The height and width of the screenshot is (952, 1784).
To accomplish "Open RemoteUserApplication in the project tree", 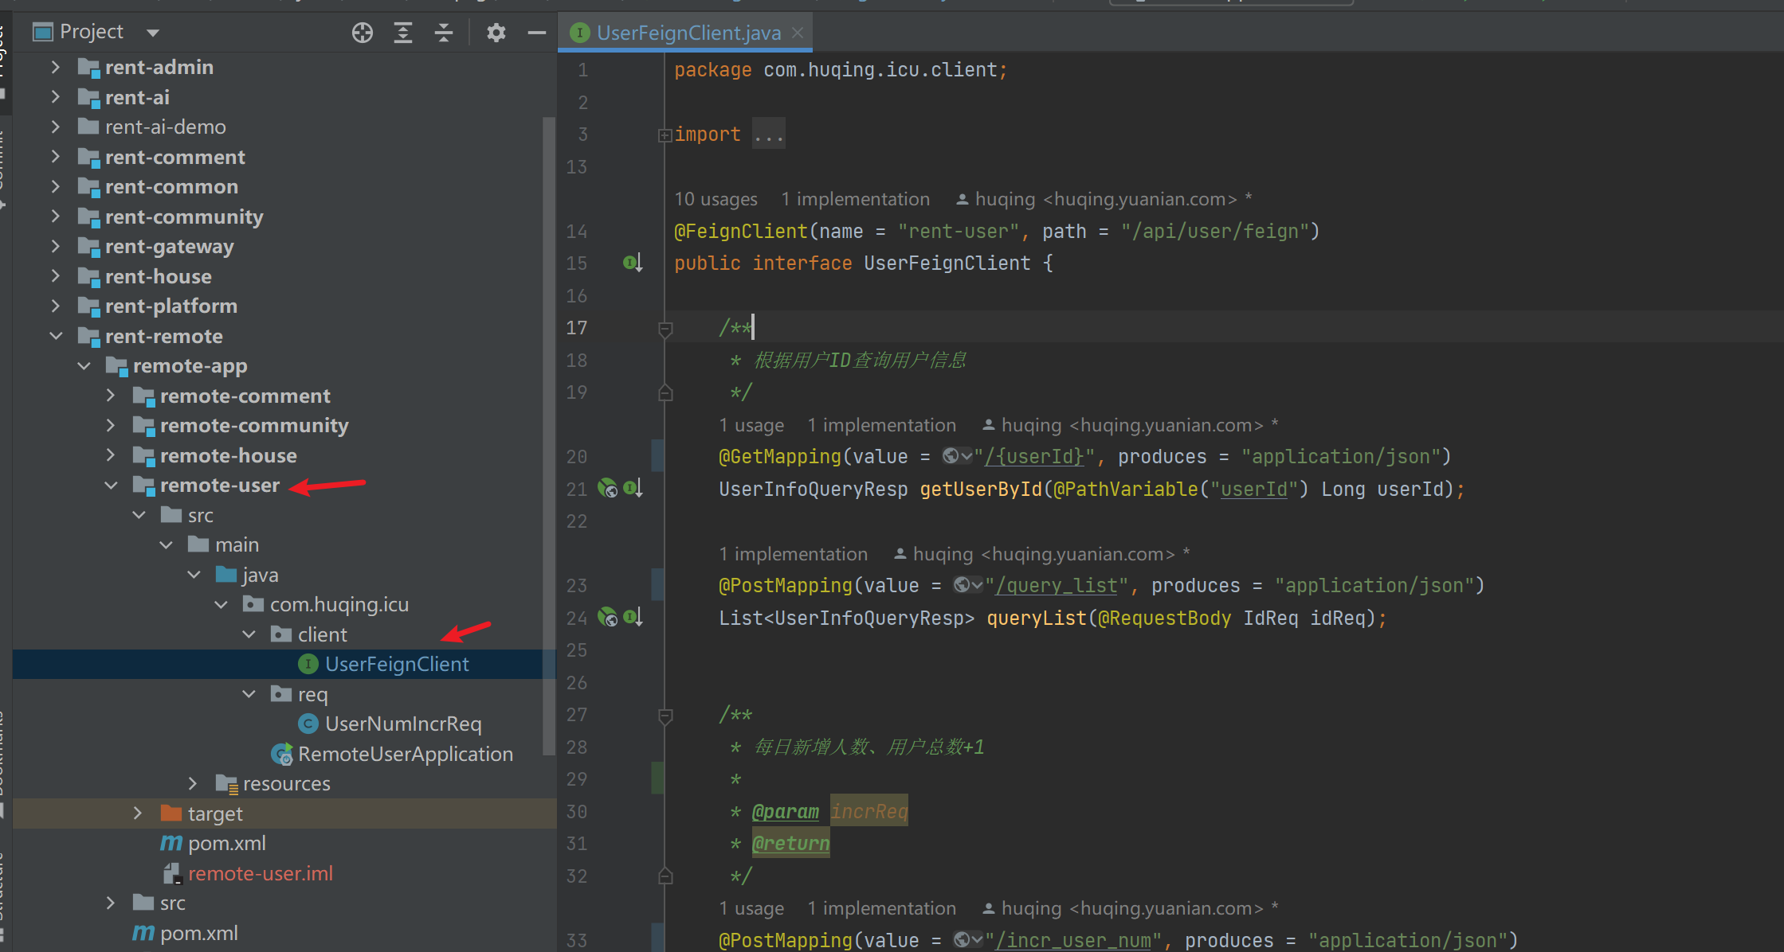I will click(405, 754).
